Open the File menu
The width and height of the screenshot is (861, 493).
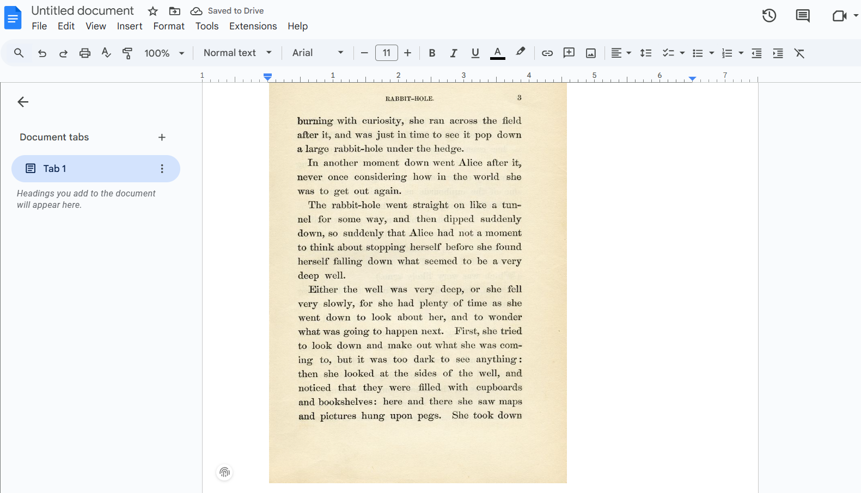point(39,26)
